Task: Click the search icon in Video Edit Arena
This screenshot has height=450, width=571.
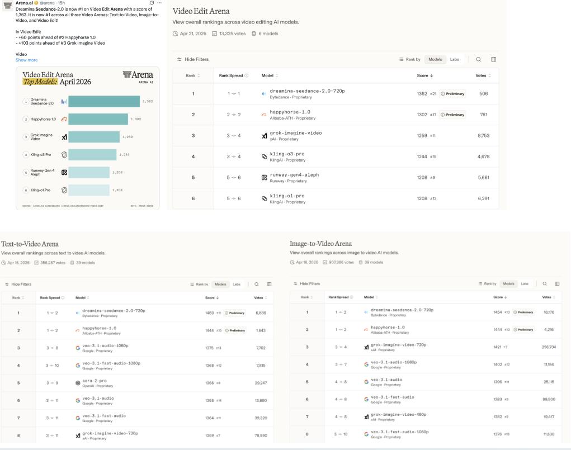Action: (x=479, y=59)
